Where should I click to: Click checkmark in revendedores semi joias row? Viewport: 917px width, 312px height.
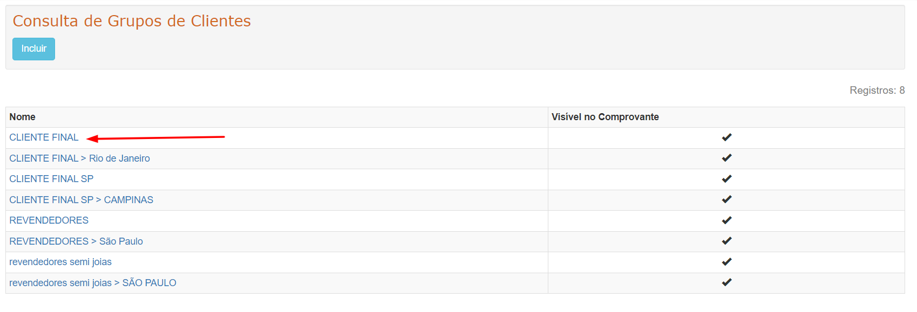pyautogui.click(x=726, y=262)
